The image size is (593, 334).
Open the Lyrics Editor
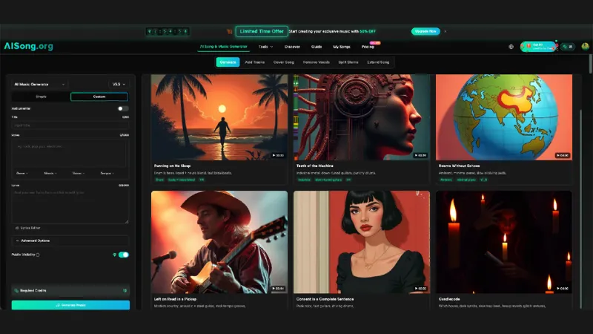pos(27,228)
